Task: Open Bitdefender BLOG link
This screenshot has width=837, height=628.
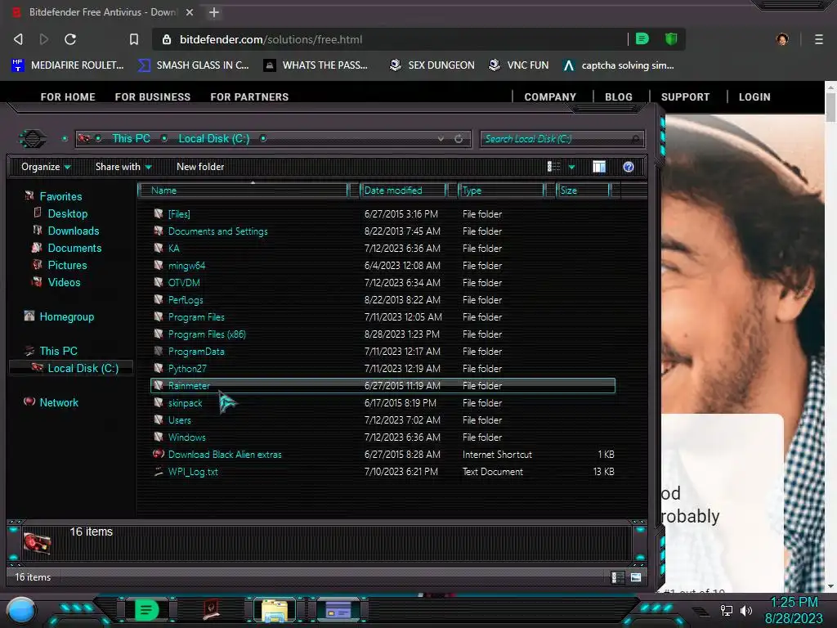Action: click(x=619, y=96)
